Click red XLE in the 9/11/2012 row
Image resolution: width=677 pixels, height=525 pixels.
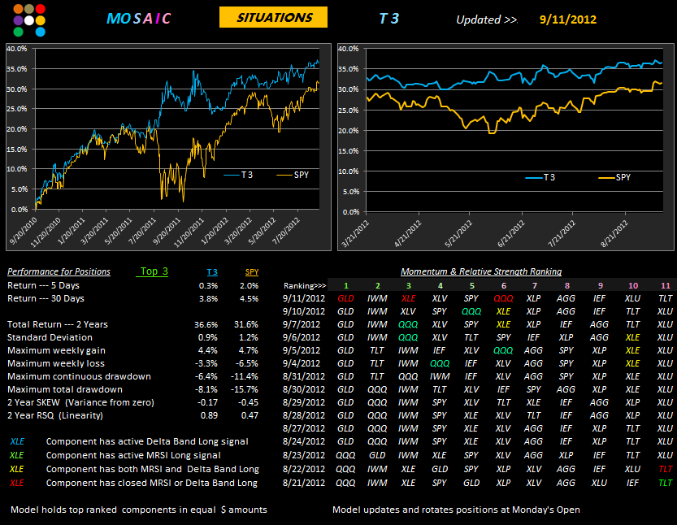click(x=408, y=298)
